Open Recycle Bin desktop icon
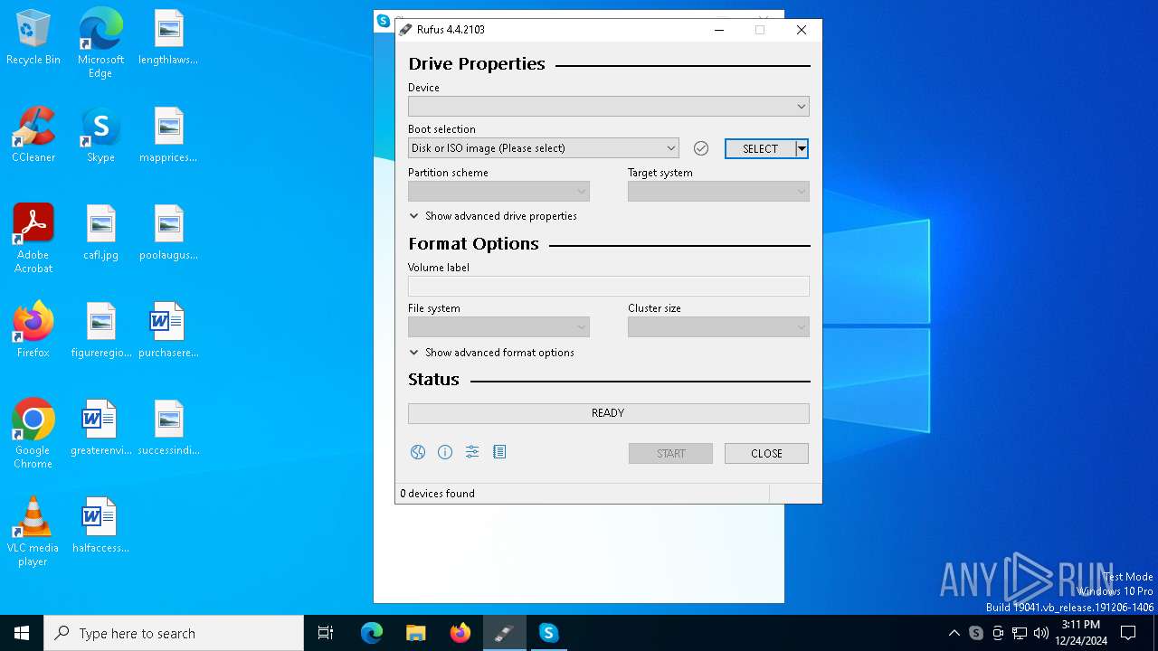Screen dimensions: 1158x651 click(x=33, y=38)
